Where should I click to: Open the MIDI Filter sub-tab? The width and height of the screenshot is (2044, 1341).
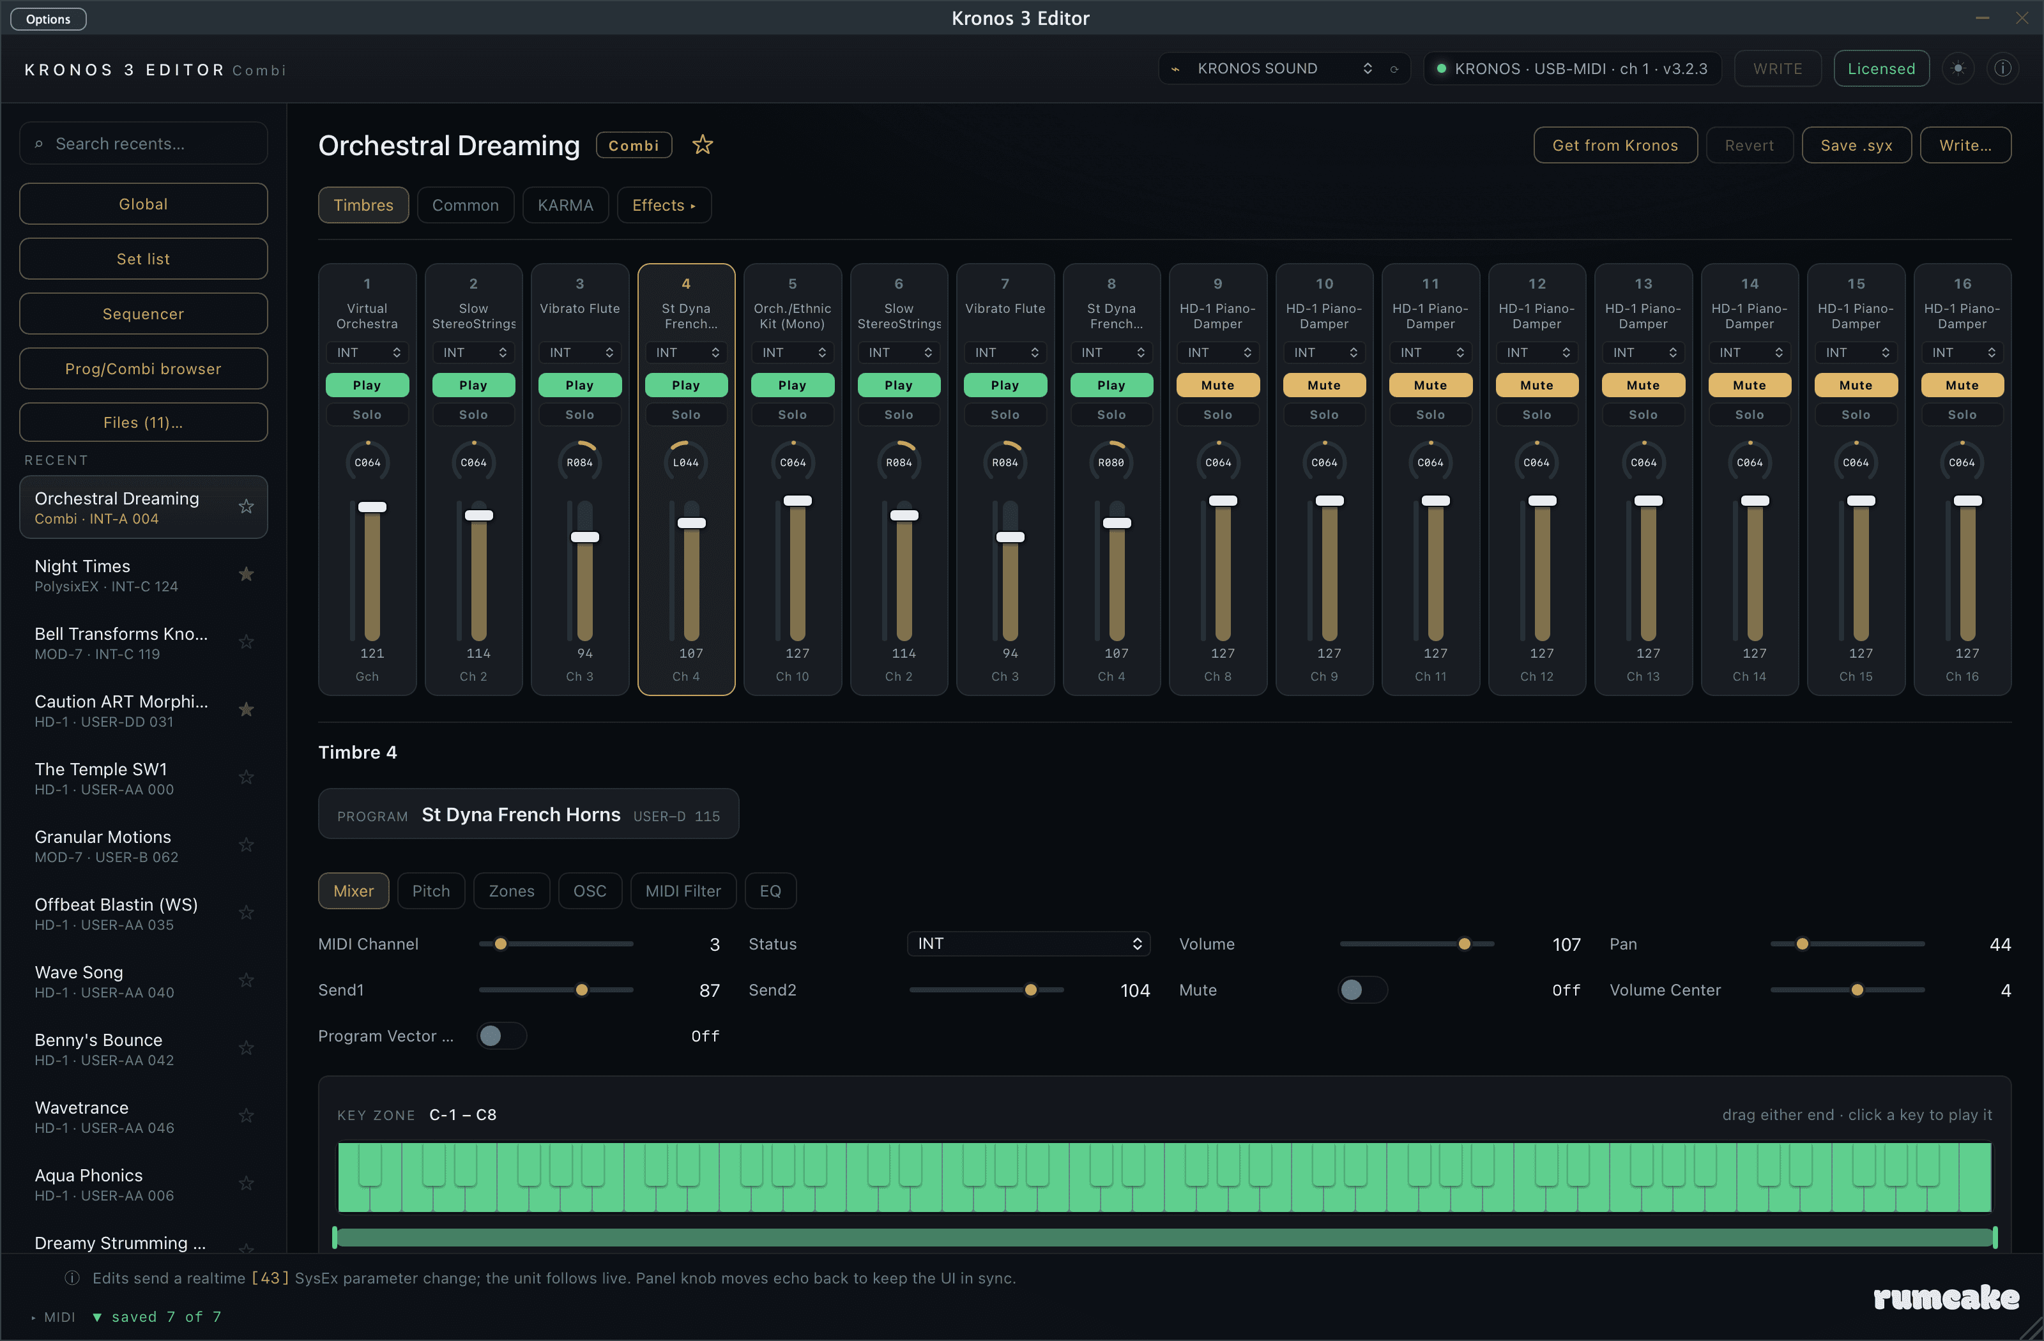coord(683,891)
